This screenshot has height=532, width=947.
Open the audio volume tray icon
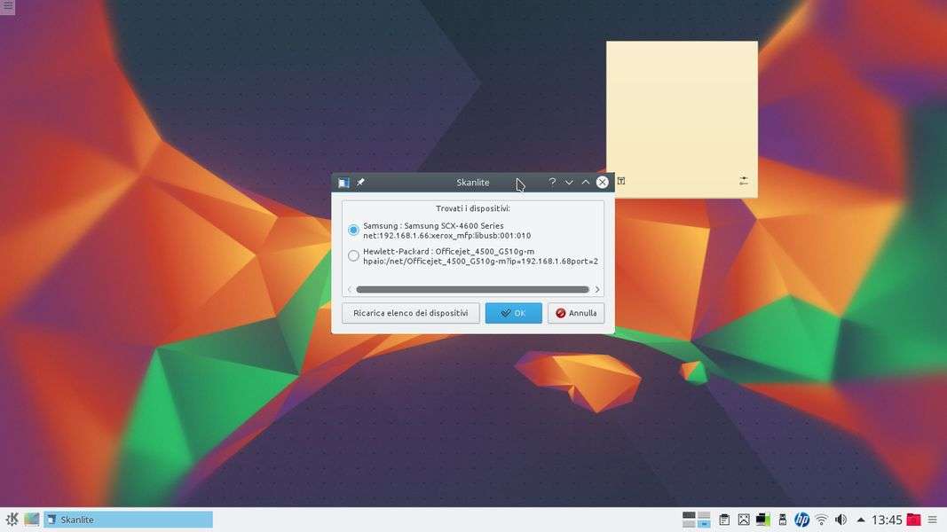(x=840, y=520)
